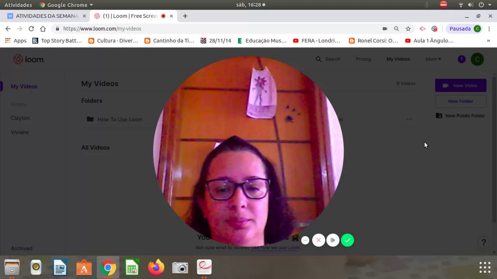Follow the See how we use Loom link
Viewport: 497px width, 279px height.
(x=275, y=248)
